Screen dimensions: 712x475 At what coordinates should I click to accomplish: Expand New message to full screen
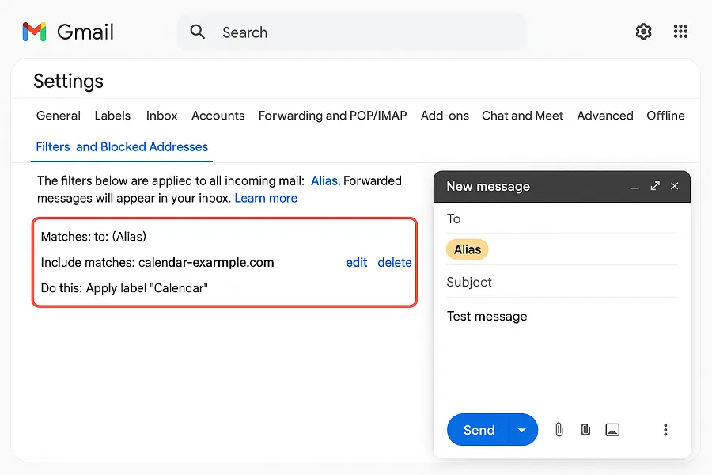655,186
